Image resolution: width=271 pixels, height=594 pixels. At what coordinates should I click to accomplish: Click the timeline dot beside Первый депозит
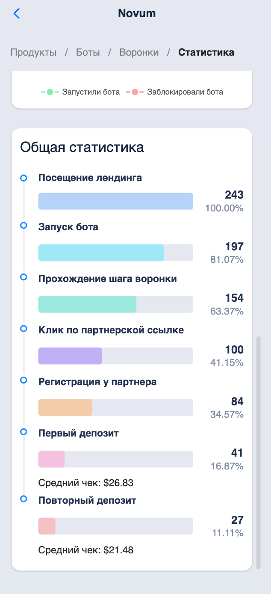point(24,431)
